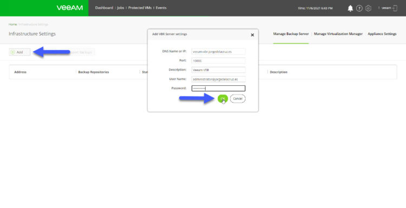
Task: Open the notifications bell
Action: point(350,8)
